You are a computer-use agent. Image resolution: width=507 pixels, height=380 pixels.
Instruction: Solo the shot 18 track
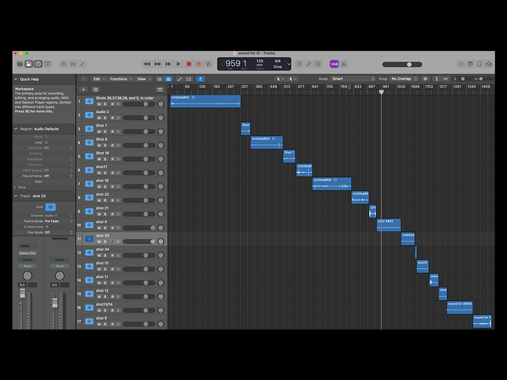click(x=105, y=187)
